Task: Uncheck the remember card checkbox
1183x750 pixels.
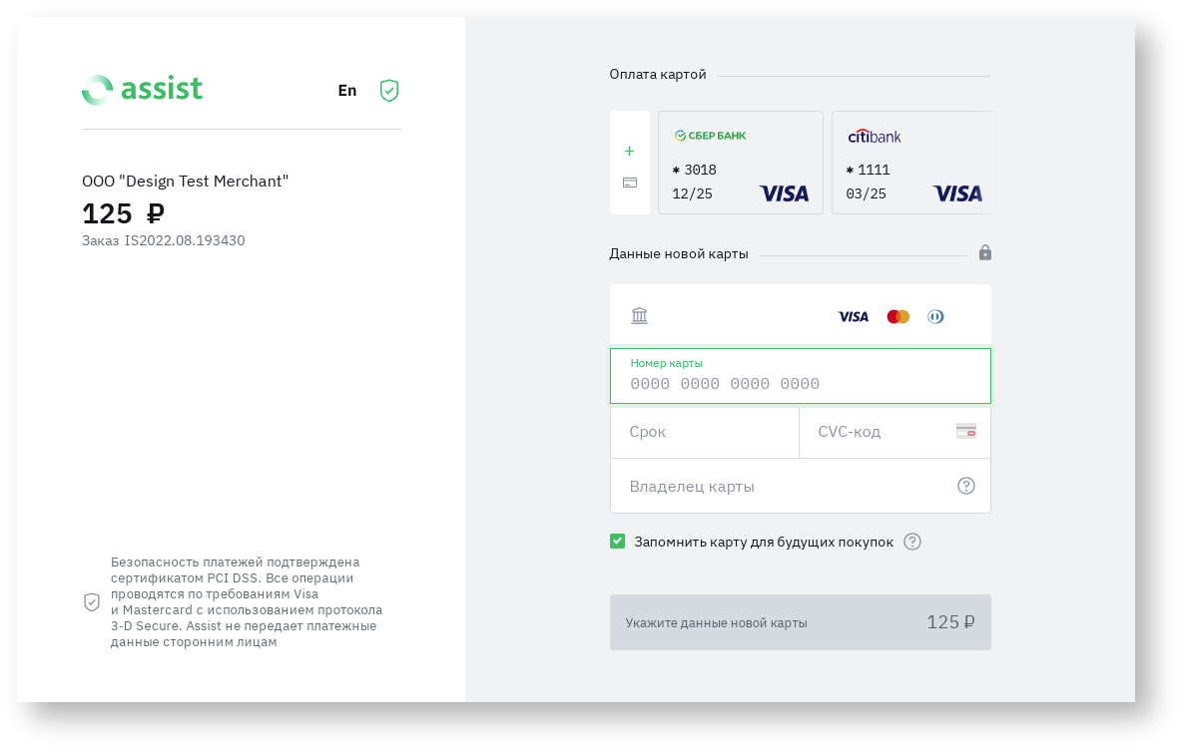Action: point(618,542)
